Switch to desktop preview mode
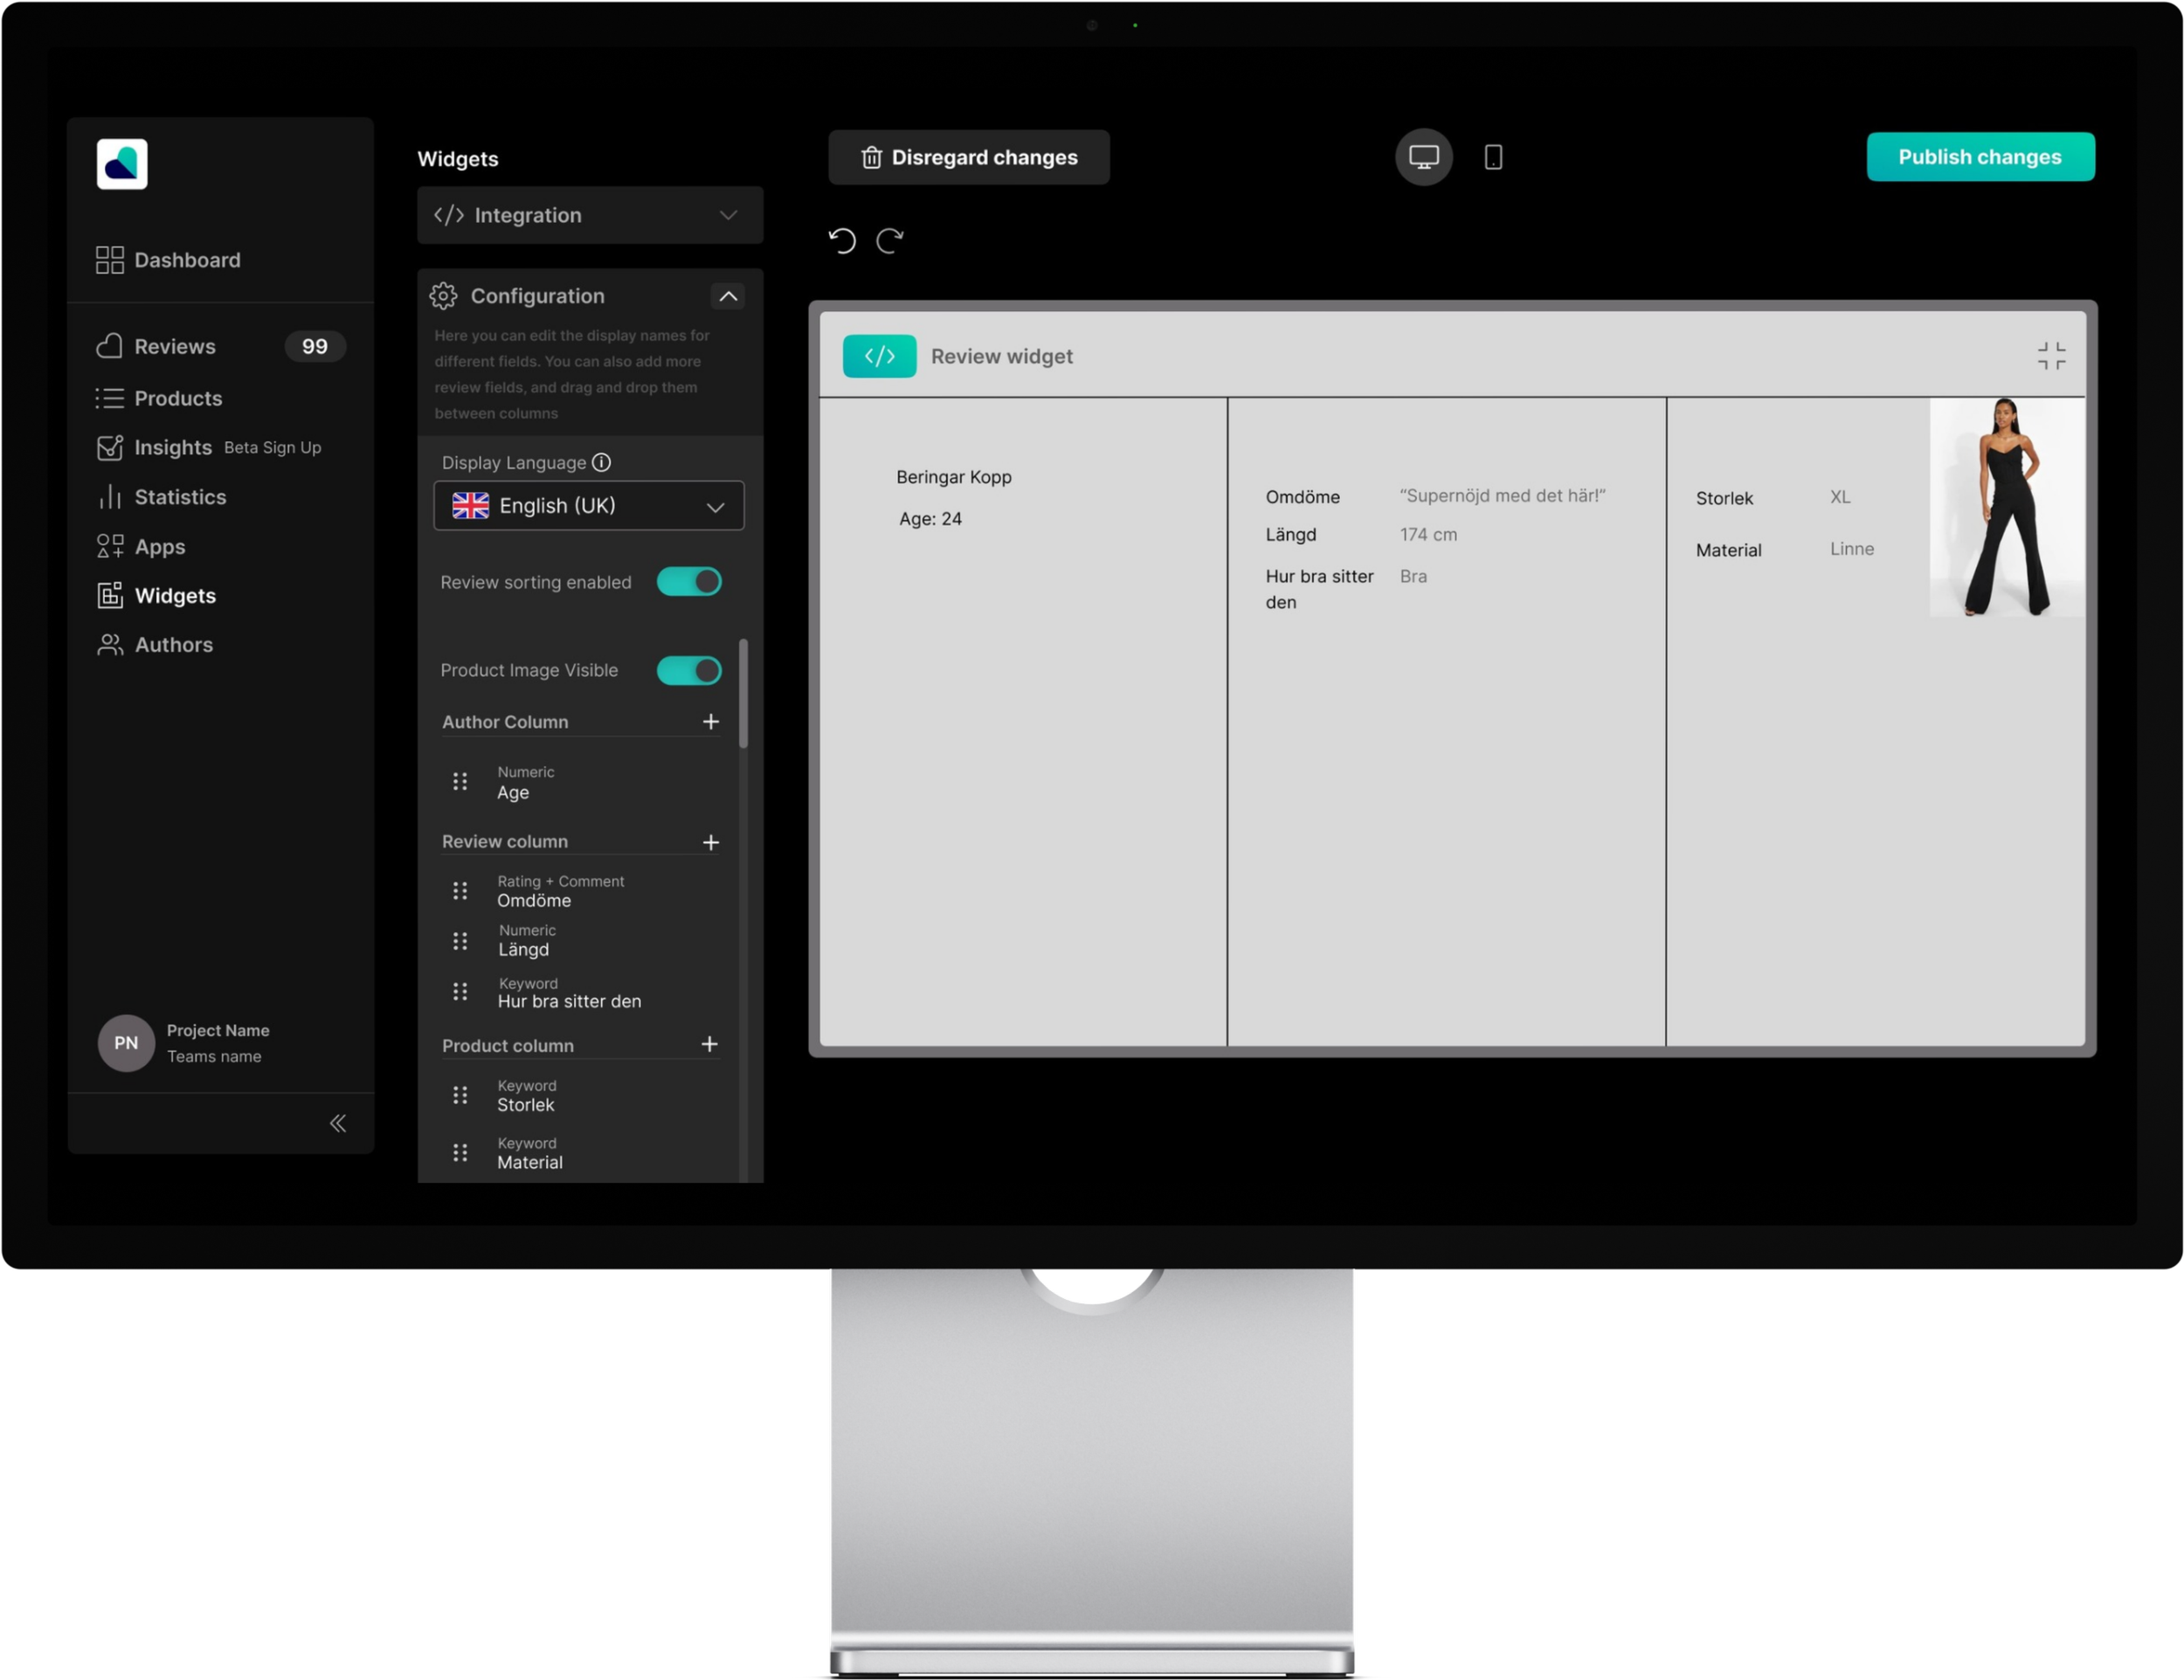Screen dimensions: 2184x1680 pos(1423,157)
